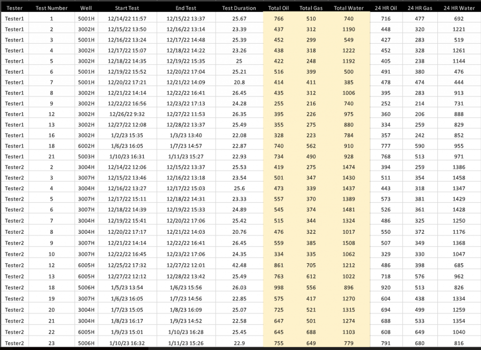The image size is (481, 350).
Task: Select the start time "12/26/22 9:32"
Action: click(x=127, y=114)
